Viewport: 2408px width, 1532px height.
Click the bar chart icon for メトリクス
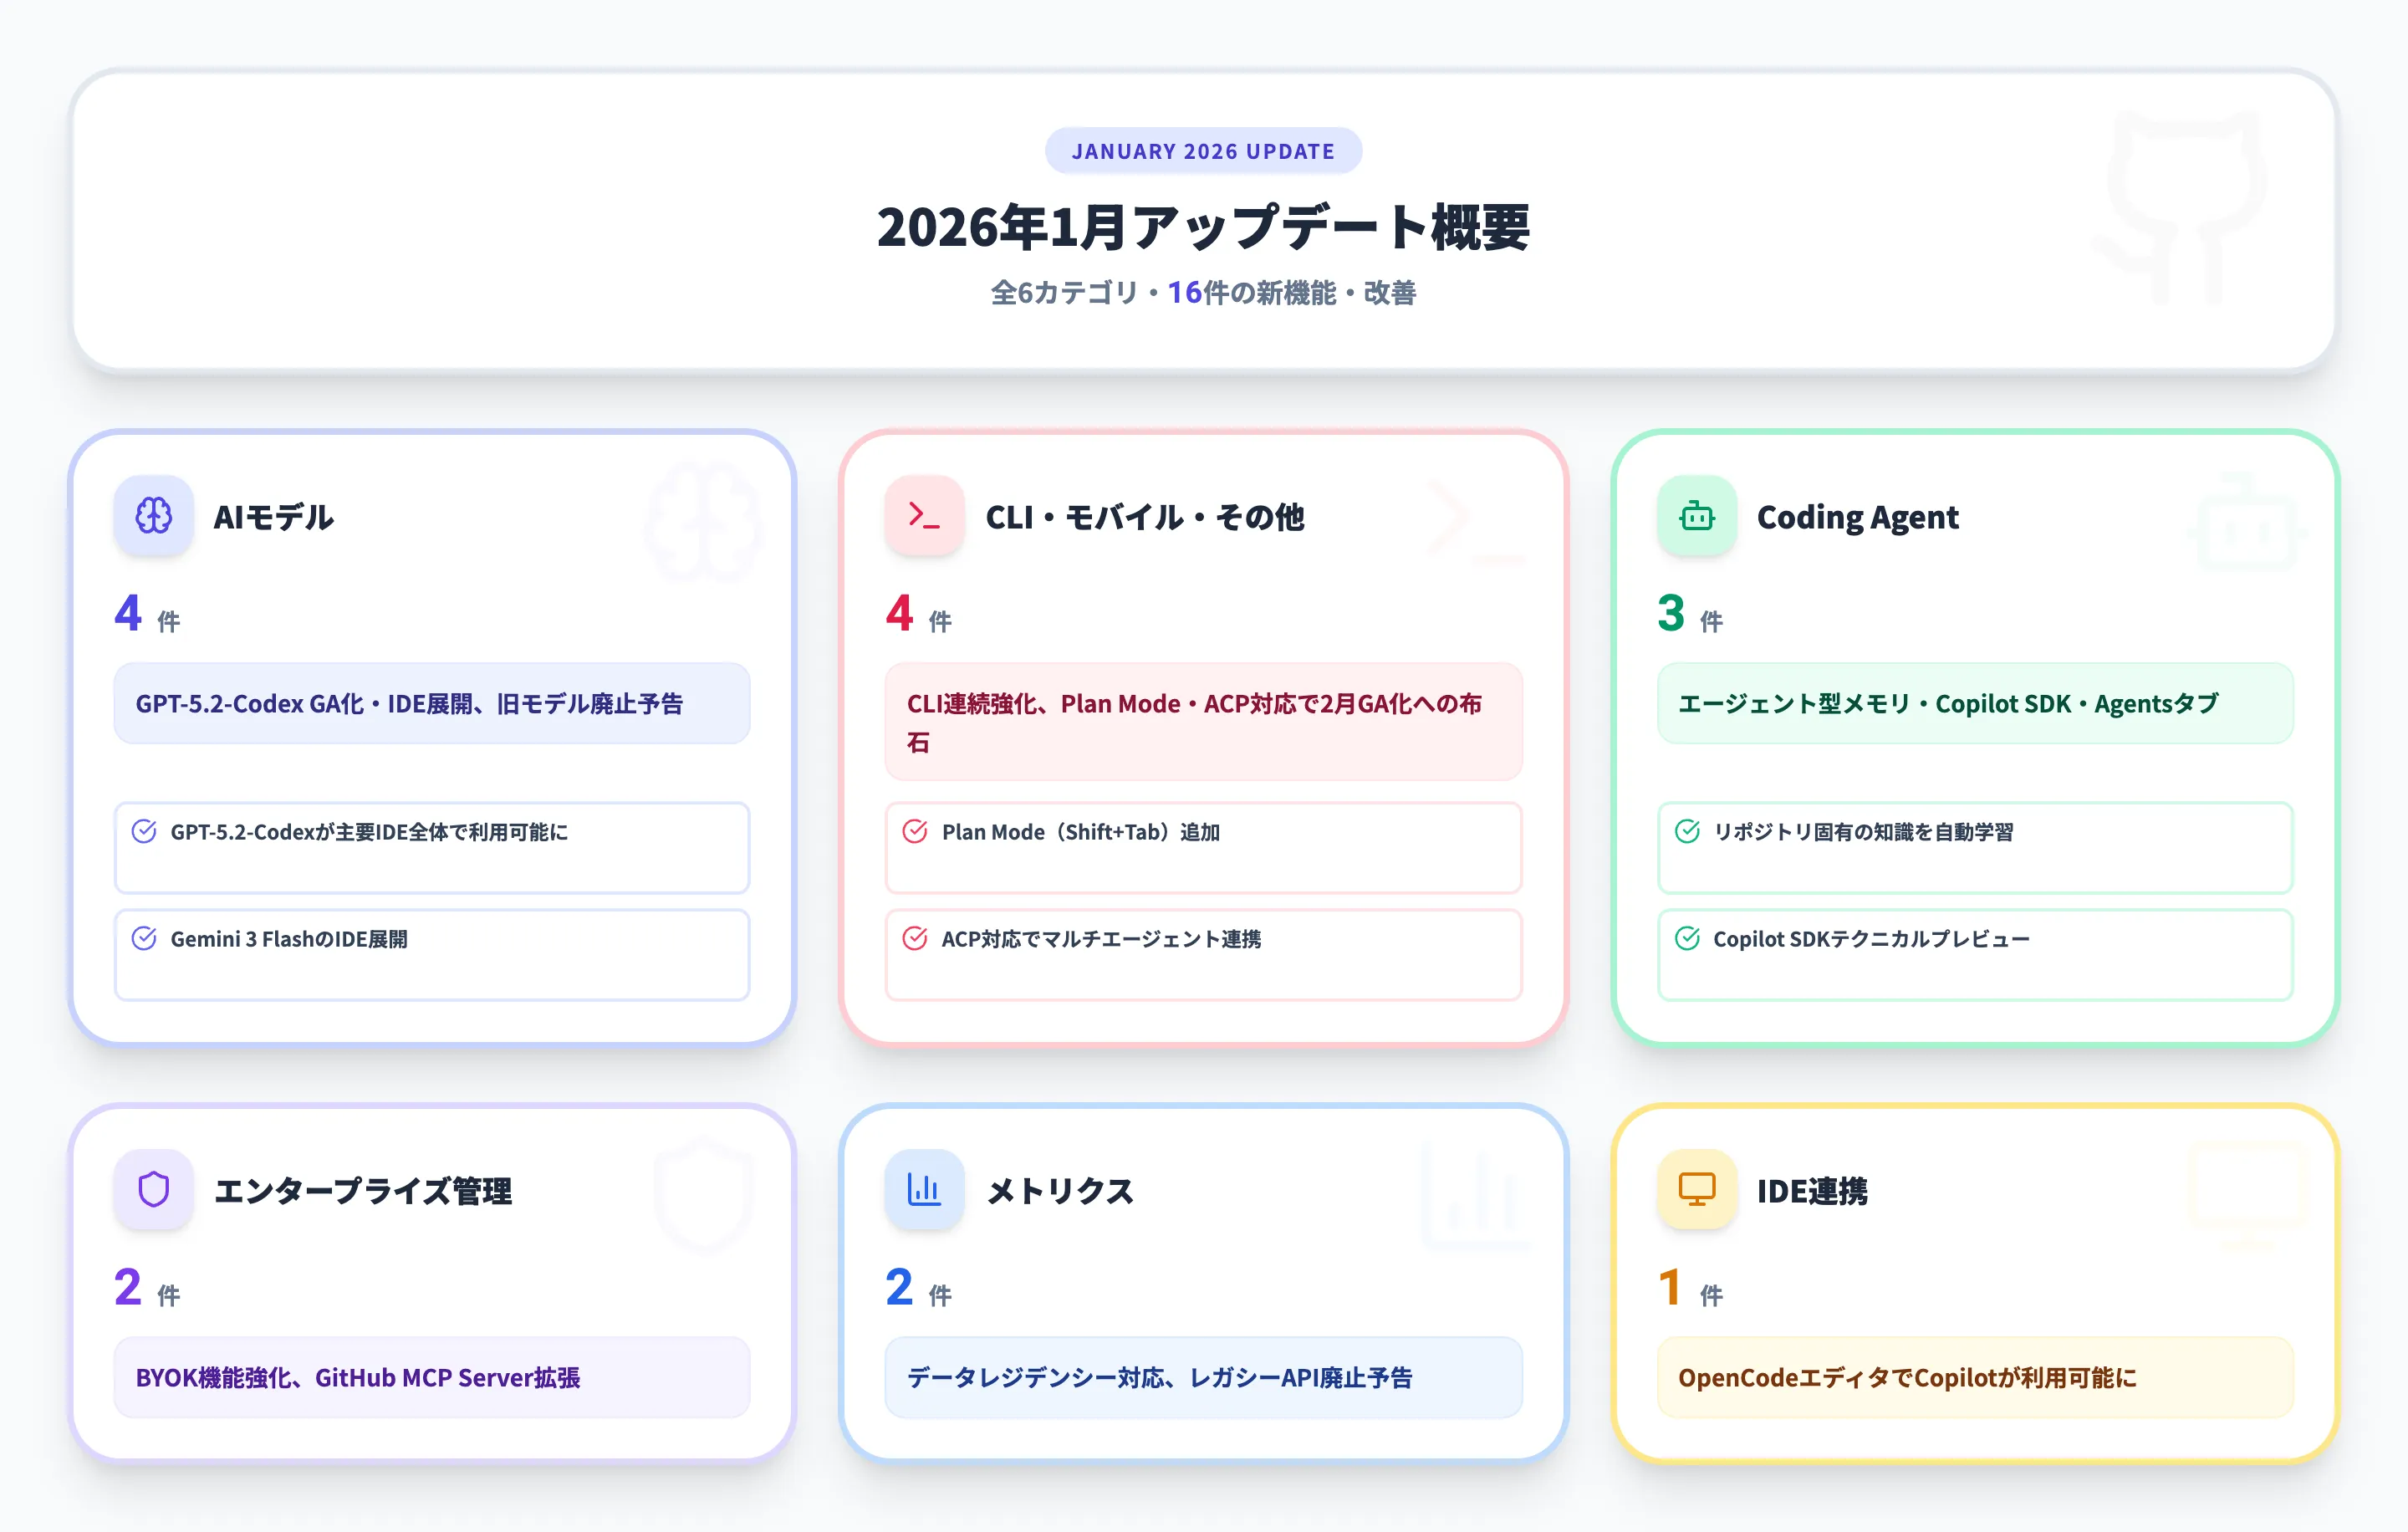coord(924,1190)
